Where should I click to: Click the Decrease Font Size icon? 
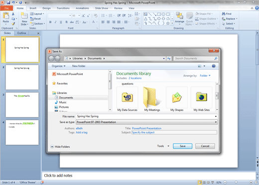[x=89, y=16]
